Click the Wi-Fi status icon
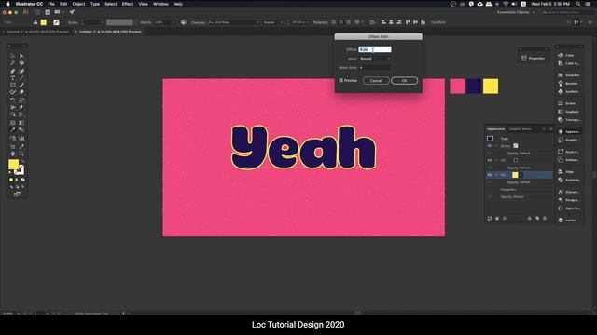The height and width of the screenshot is (335, 597). (x=506, y=4)
